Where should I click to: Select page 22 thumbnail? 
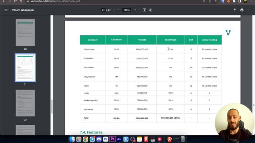25,103
